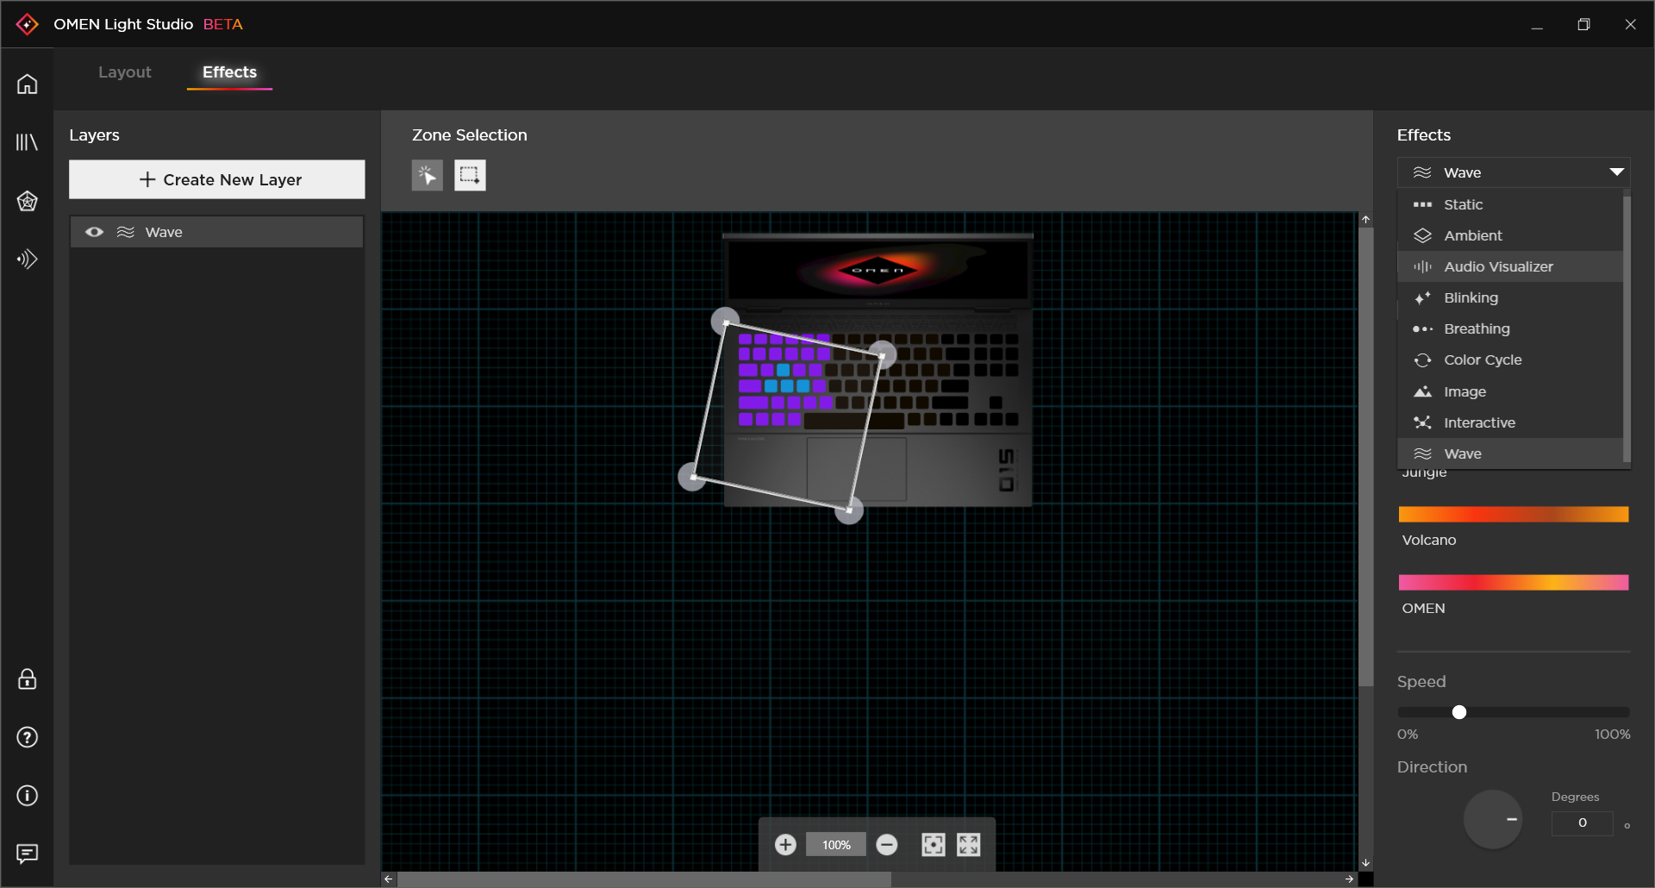Choose Breathing effect from list
This screenshot has width=1655, height=888.
coord(1510,328)
